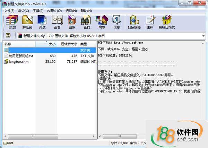Sort files by 名称 column header

[x=19, y=44]
